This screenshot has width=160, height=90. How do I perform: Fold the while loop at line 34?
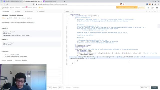click(68, 57)
